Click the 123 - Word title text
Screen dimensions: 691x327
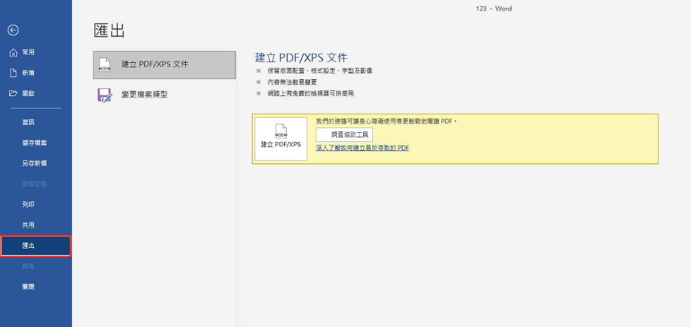pyautogui.click(x=494, y=9)
